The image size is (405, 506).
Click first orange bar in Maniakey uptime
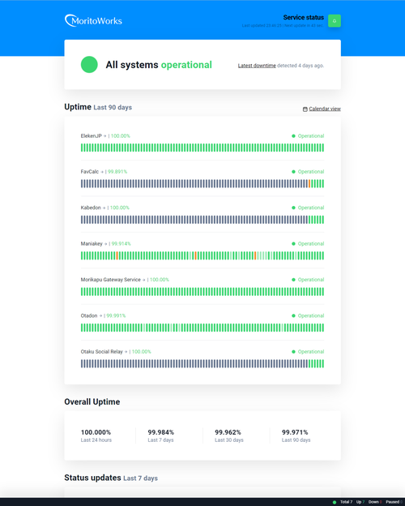pos(117,255)
